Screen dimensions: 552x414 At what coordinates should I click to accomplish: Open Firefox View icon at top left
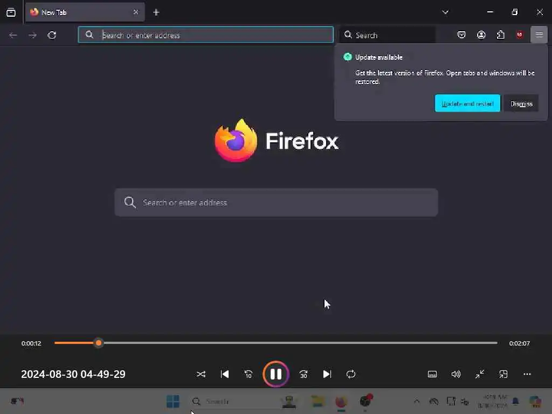click(x=11, y=12)
